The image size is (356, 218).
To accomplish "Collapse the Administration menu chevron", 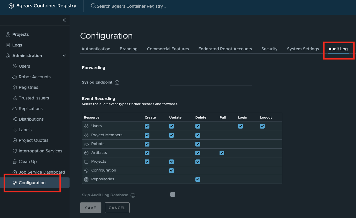I will click(x=64, y=56).
